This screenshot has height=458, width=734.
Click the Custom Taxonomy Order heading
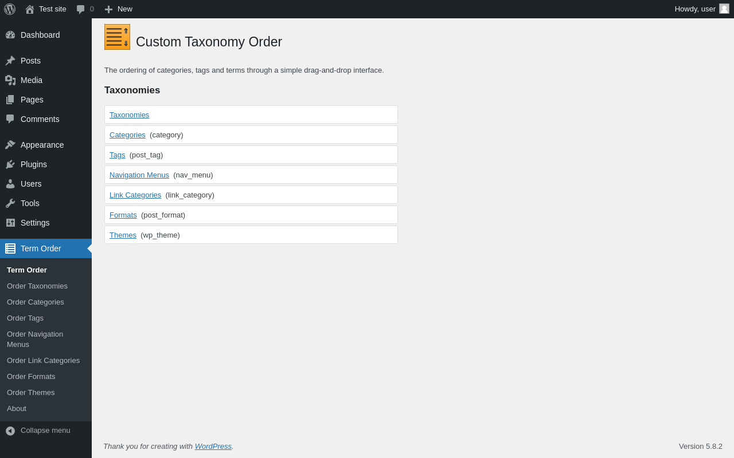point(209,42)
